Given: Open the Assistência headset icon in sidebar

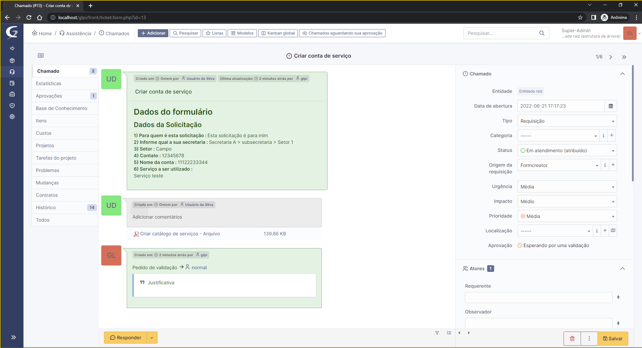Looking at the screenshot, I should click(x=12, y=72).
